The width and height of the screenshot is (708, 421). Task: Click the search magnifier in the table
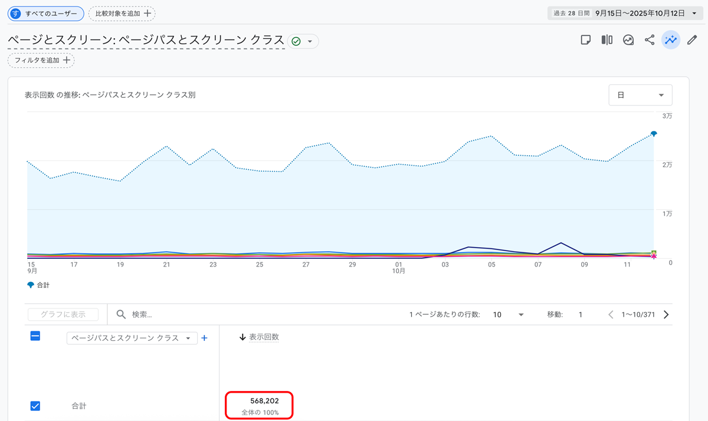click(x=121, y=314)
